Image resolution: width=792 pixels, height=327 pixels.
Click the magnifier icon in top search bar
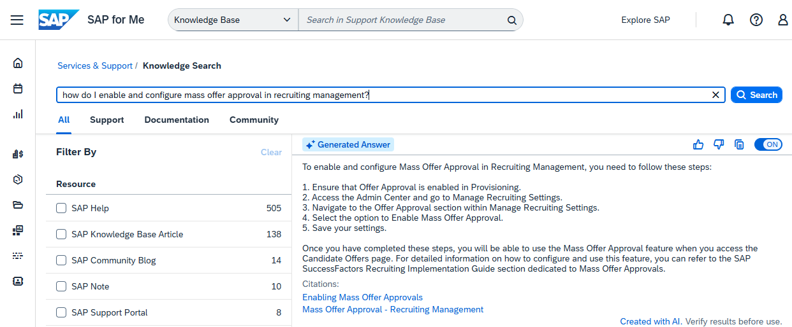coord(511,20)
